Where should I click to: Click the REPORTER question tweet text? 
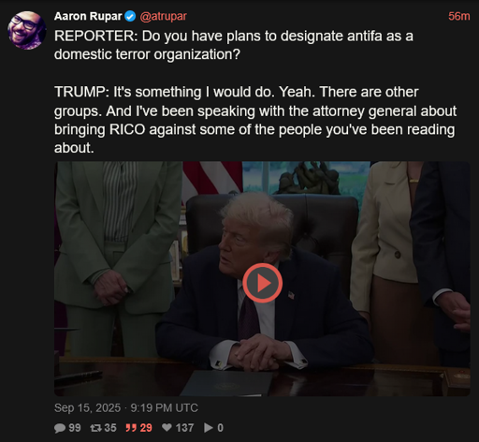click(x=234, y=45)
